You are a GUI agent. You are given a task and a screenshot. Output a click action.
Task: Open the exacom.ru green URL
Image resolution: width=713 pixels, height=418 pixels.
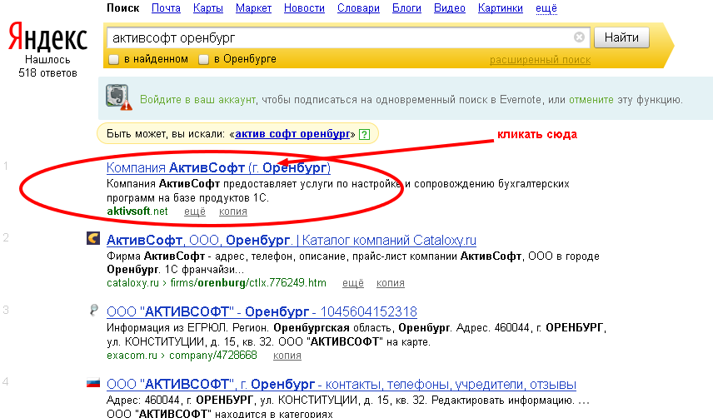pos(182,356)
